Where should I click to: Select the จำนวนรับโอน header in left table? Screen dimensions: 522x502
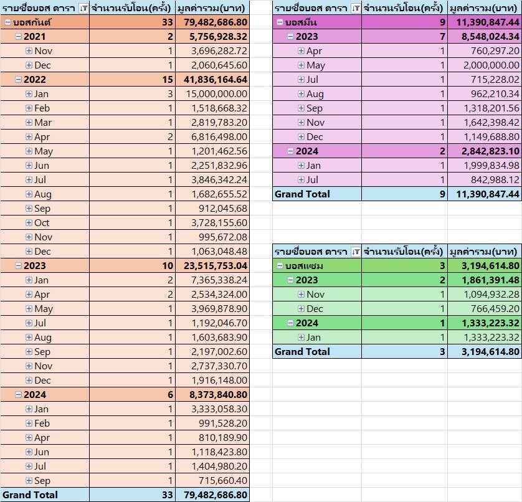click(132, 8)
